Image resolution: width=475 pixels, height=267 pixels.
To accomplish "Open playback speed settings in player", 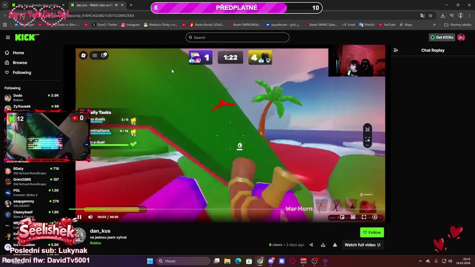I will (374, 217).
